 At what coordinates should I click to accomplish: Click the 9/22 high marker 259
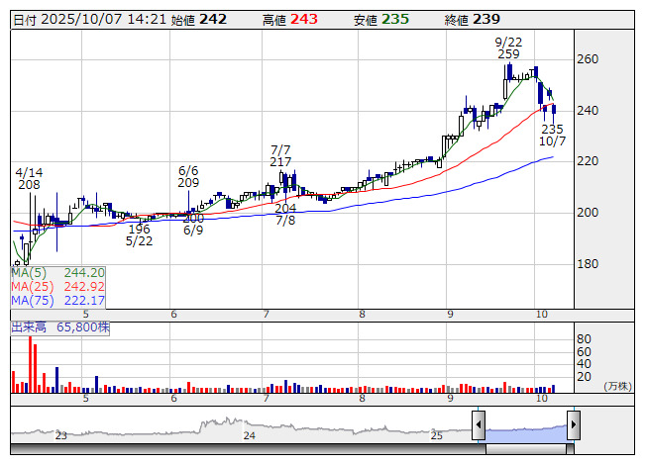[508, 54]
